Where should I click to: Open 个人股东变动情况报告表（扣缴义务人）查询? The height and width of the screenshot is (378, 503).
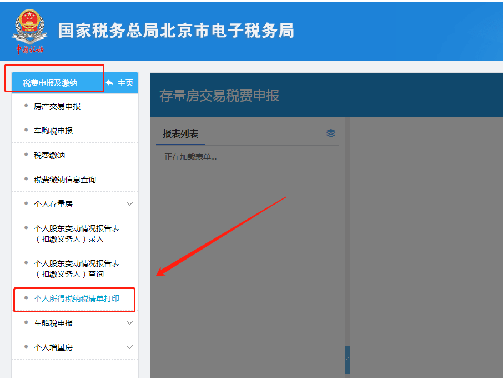(77, 268)
